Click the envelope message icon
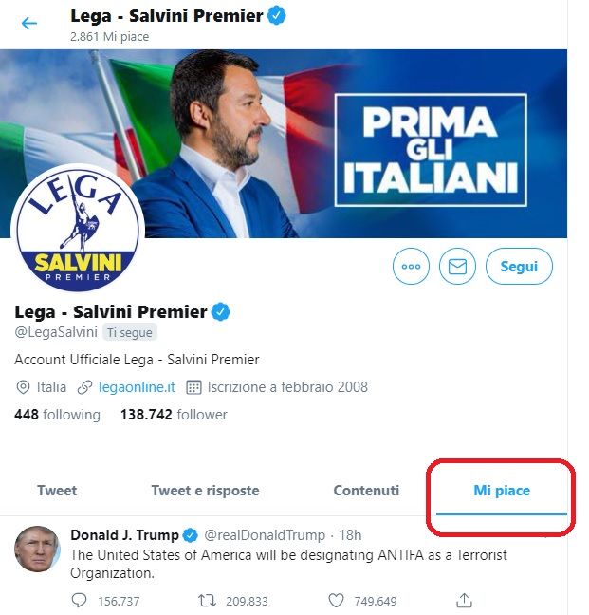 (x=457, y=267)
